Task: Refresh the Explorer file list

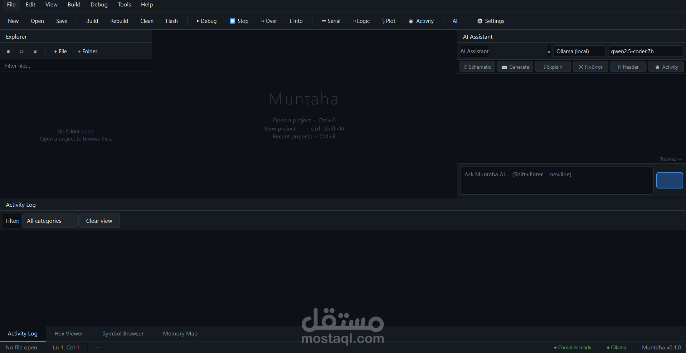Action: pos(22,52)
